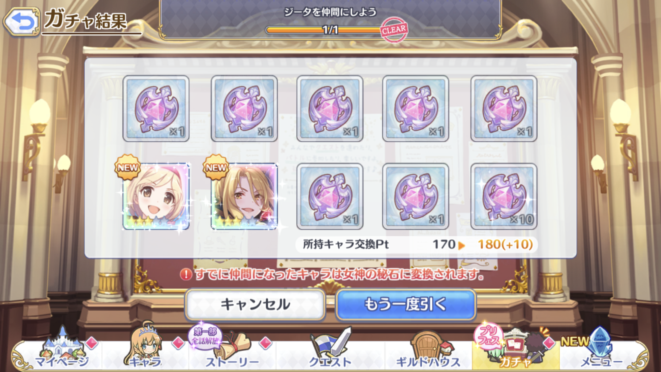The image size is (661, 372).
Task: Click もう一度引く to pull again
Action: (x=406, y=305)
